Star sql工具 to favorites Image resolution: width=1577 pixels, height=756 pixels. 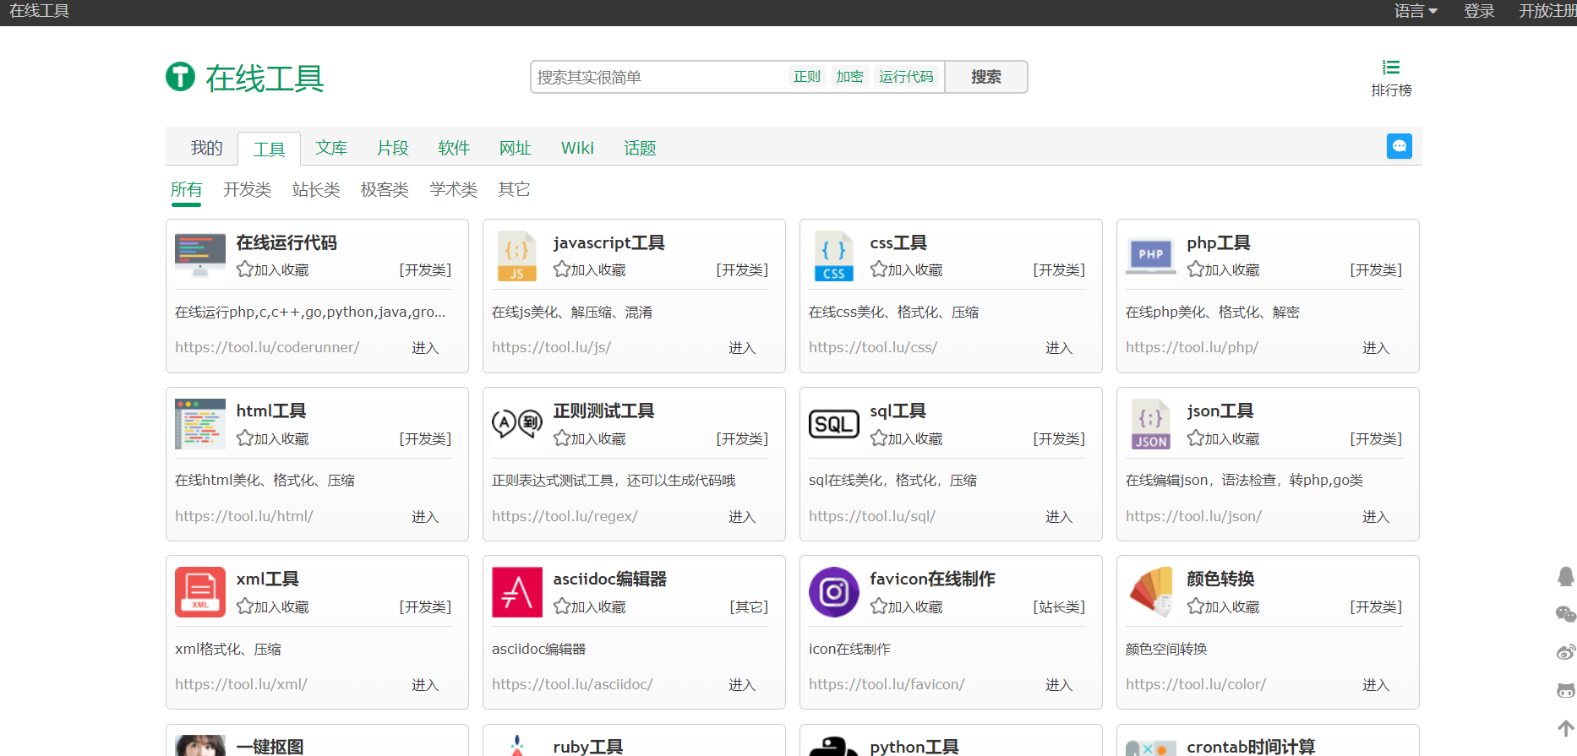(x=907, y=438)
